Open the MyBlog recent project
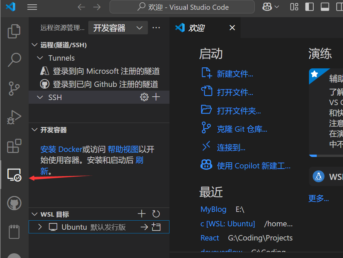The image size is (343, 258). [x=213, y=209]
